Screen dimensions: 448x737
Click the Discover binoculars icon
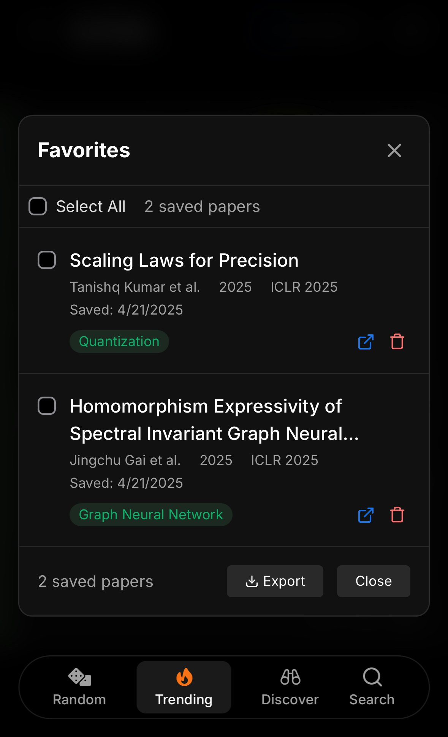pos(290,677)
